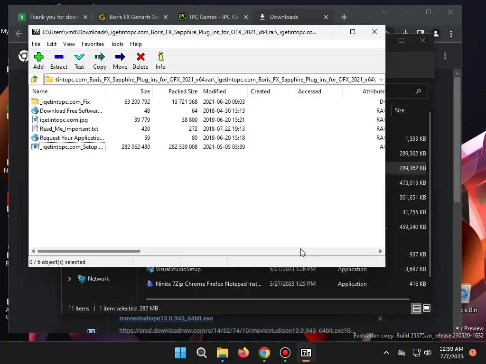Sort by the Packed Size column header
Viewport: 486px width, 364px height.
click(176, 91)
